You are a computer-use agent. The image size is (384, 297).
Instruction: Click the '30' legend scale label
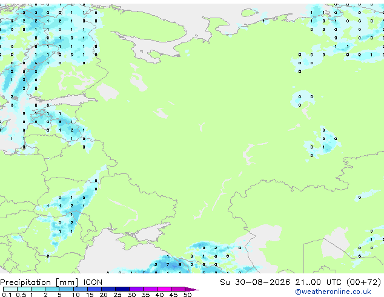[x=131, y=295]
